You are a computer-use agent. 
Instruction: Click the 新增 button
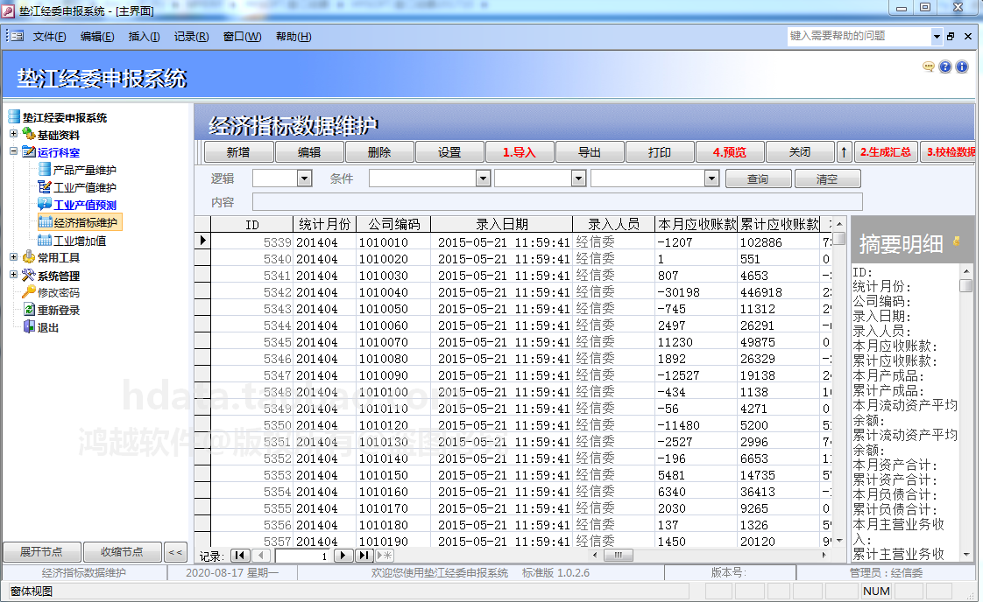point(239,152)
